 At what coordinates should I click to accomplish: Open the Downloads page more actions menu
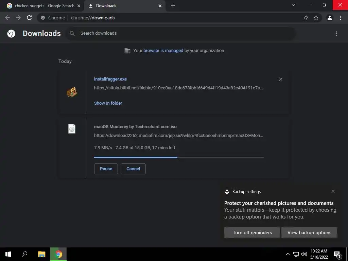(336, 34)
